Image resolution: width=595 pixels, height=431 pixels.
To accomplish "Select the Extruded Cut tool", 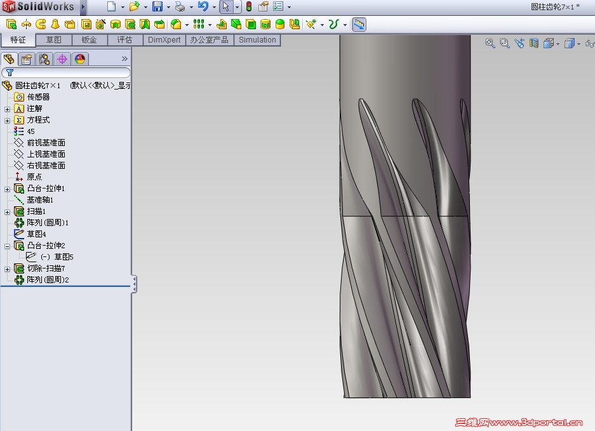I will [86, 25].
